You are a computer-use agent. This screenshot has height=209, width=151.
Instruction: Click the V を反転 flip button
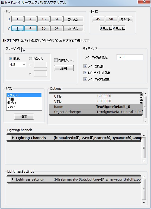pos(119,28)
